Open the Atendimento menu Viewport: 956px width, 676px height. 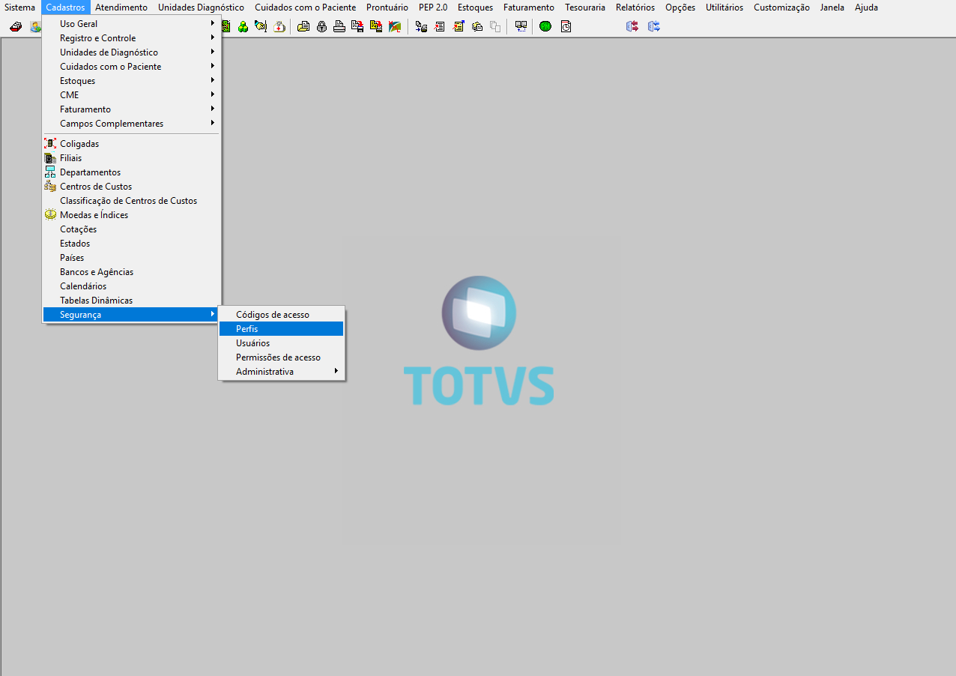pyautogui.click(x=121, y=7)
